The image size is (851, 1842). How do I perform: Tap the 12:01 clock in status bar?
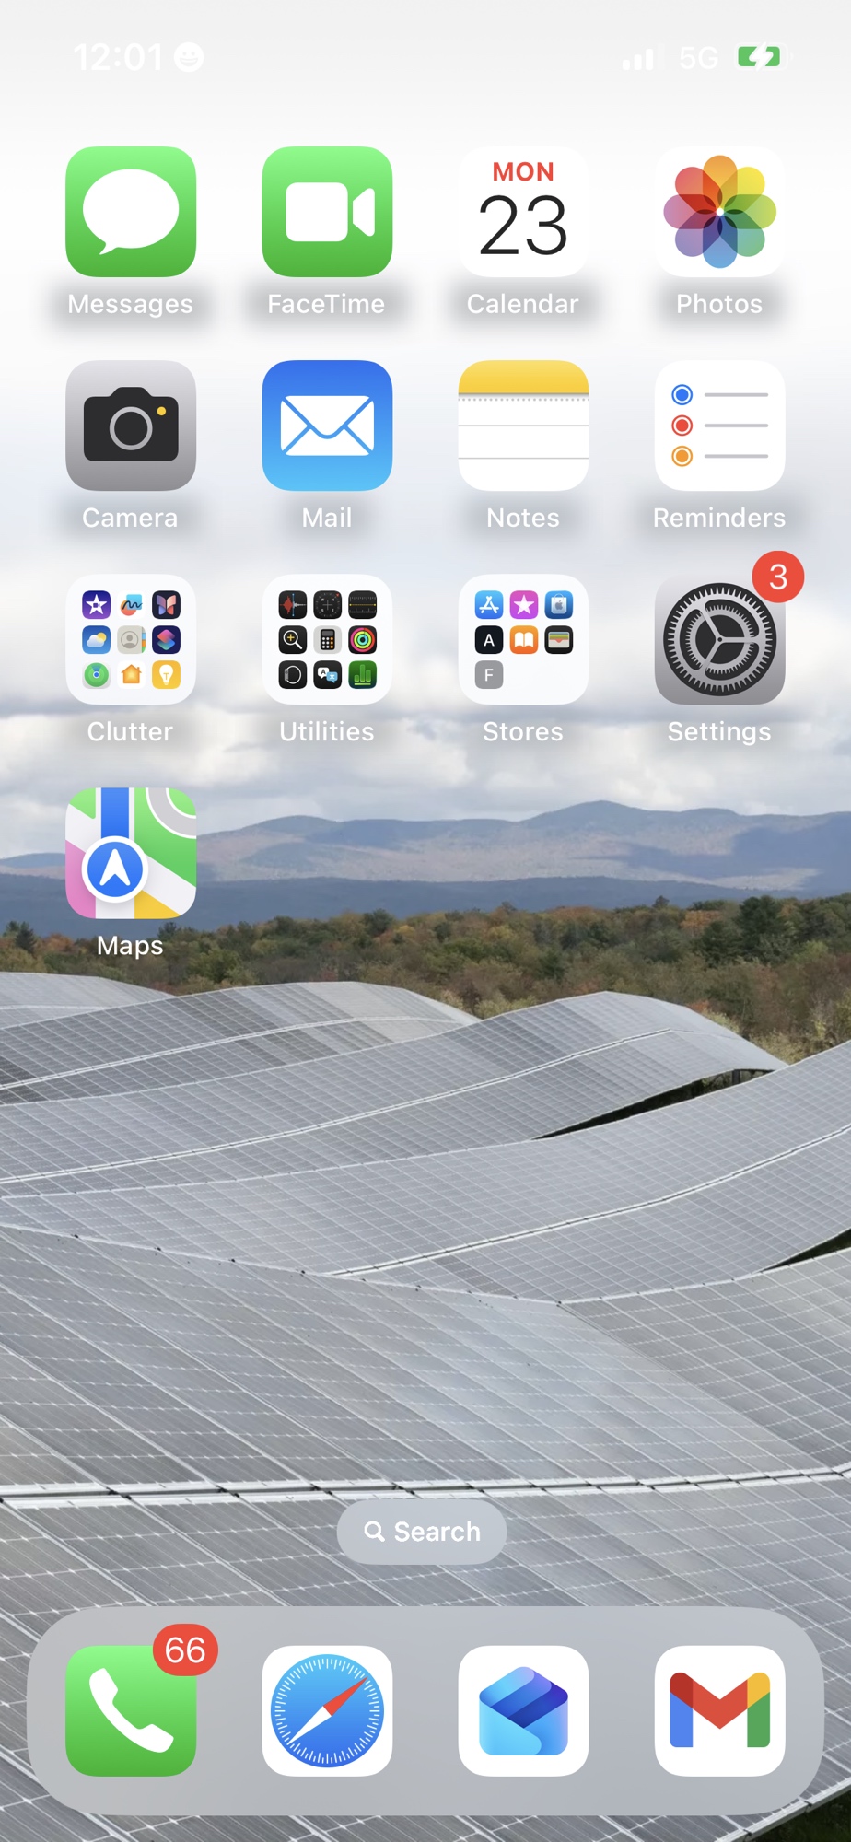point(118,57)
